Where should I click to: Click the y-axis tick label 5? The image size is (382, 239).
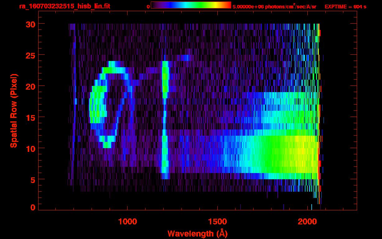pyautogui.click(x=33, y=180)
